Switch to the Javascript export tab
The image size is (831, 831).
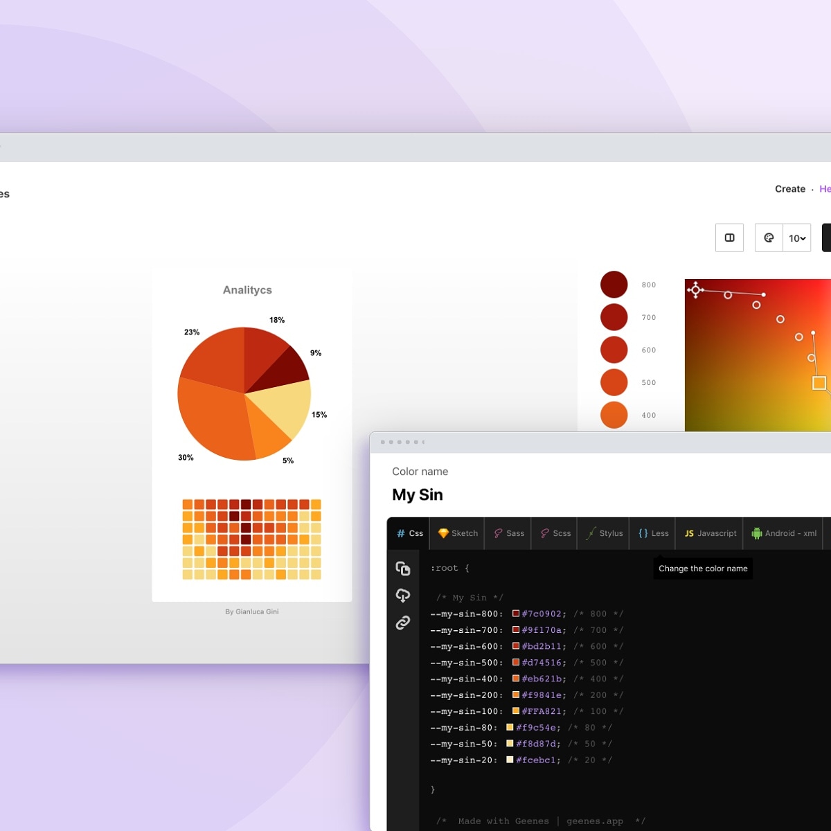(x=710, y=533)
